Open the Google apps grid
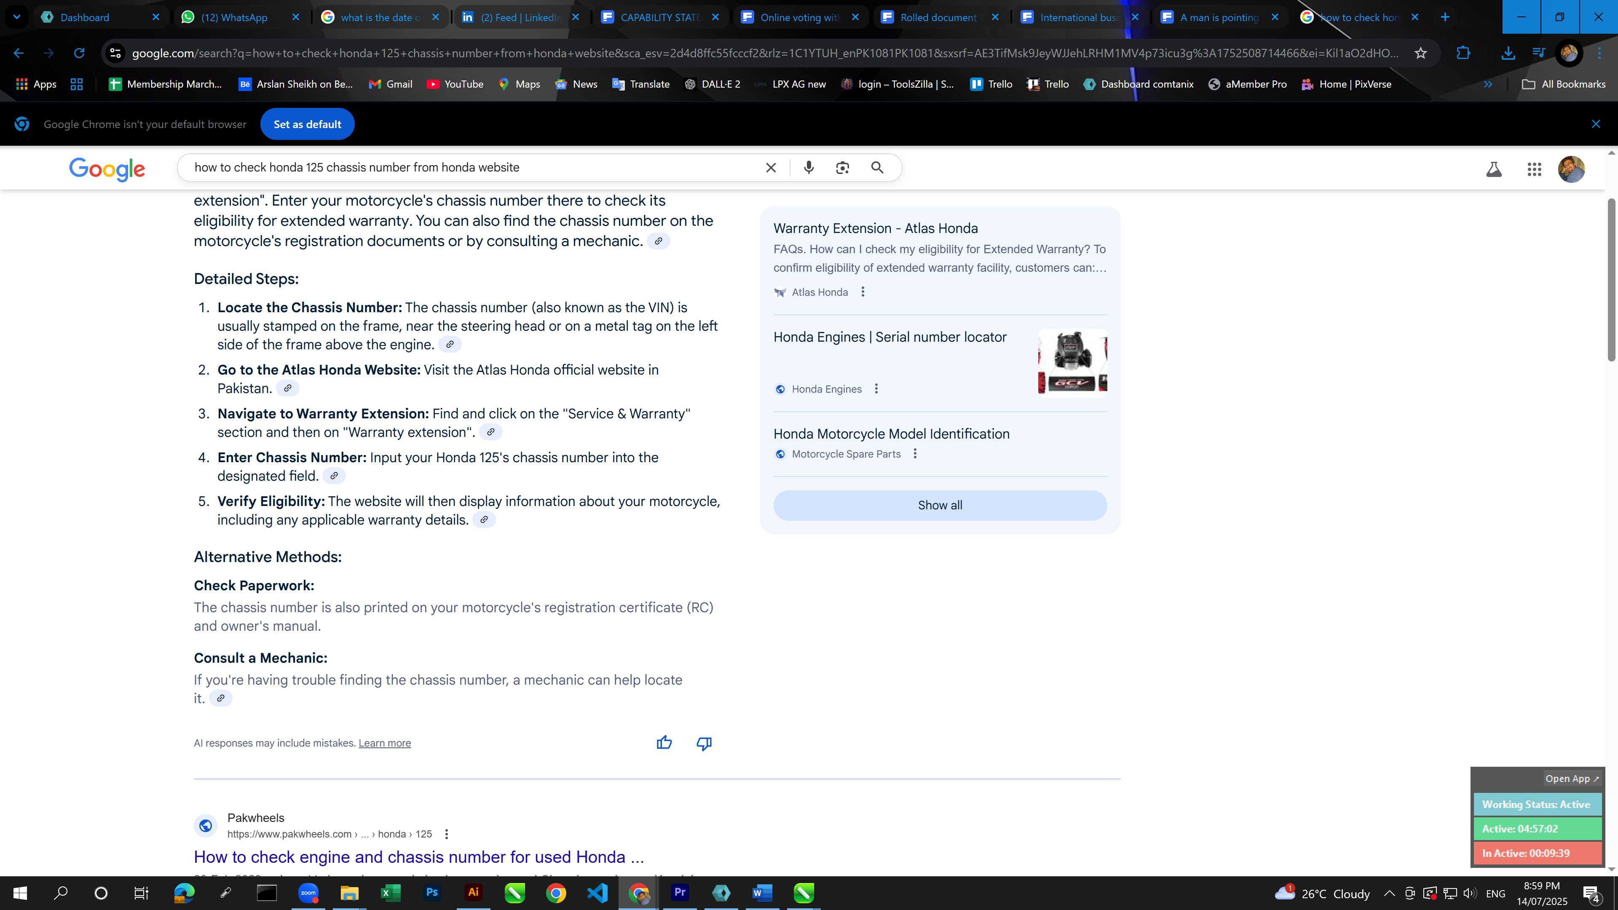This screenshot has height=910, width=1618. point(1534,169)
